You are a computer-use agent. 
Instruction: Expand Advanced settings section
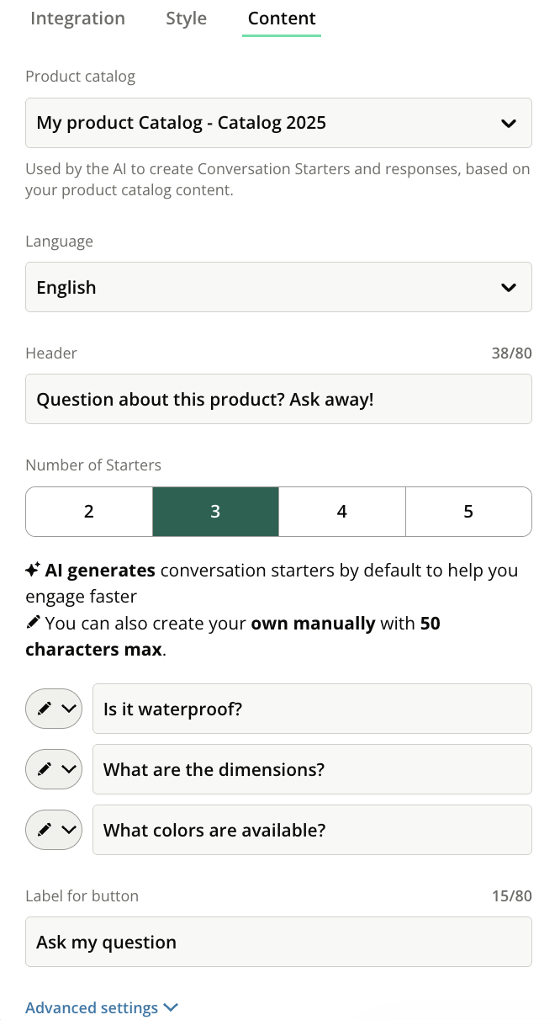pos(102,1007)
